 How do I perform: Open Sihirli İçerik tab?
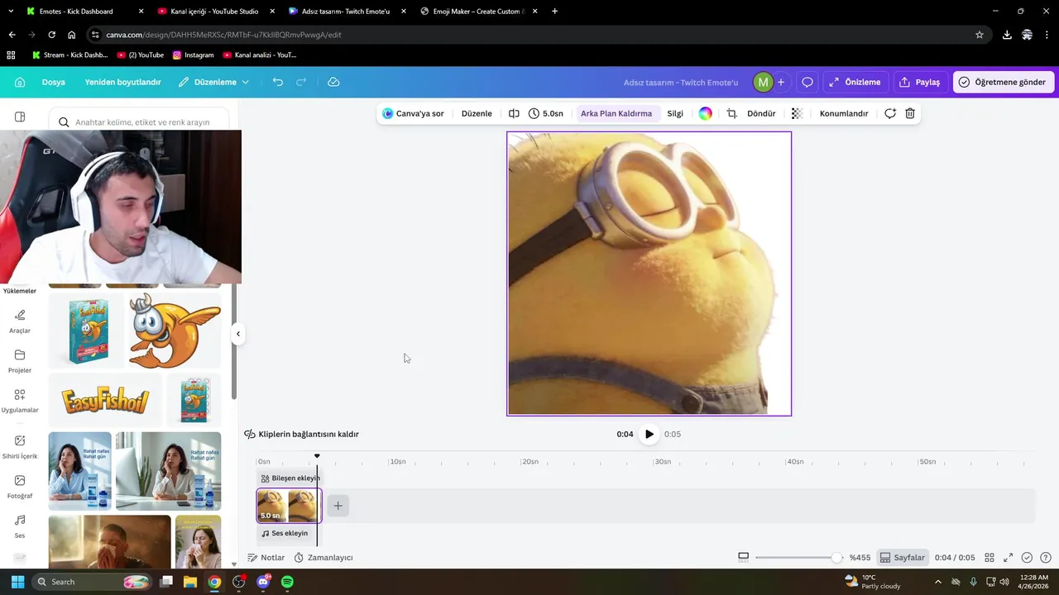[x=20, y=447]
